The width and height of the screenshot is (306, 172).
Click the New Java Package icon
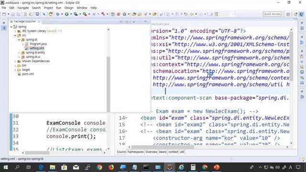click(x=119, y=14)
